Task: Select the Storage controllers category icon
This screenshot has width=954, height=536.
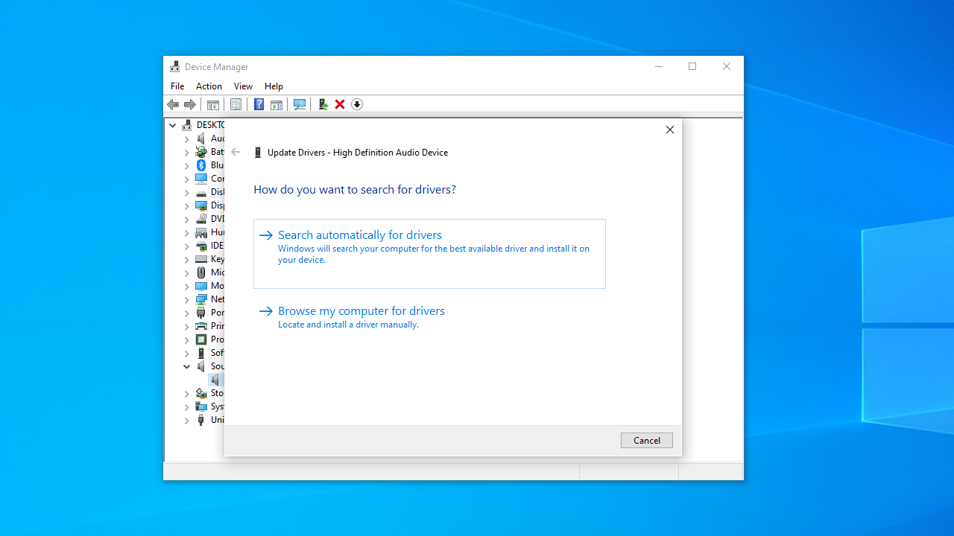Action: click(x=201, y=393)
